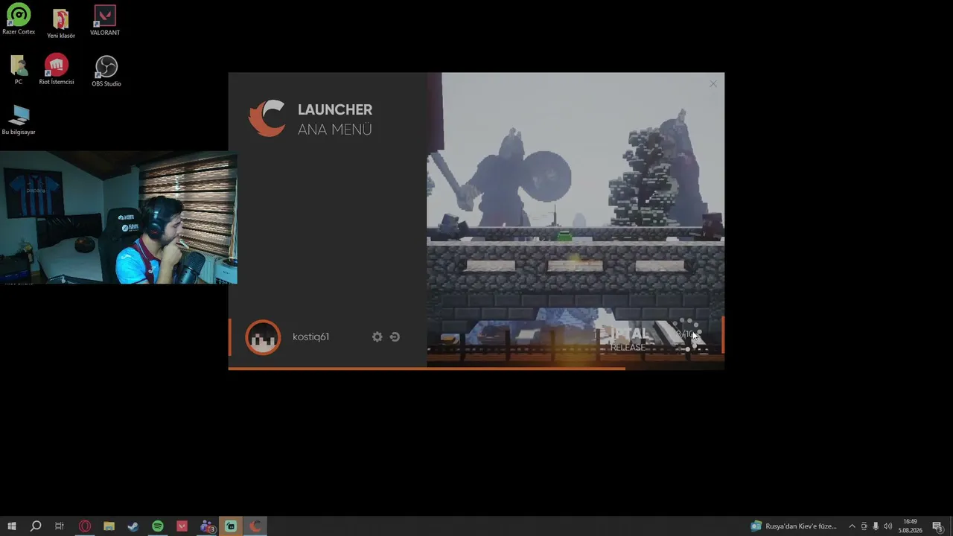The height and width of the screenshot is (536, 953).
Task: Open Opera GX from the taskbar
Action: [x=85, y=526]
